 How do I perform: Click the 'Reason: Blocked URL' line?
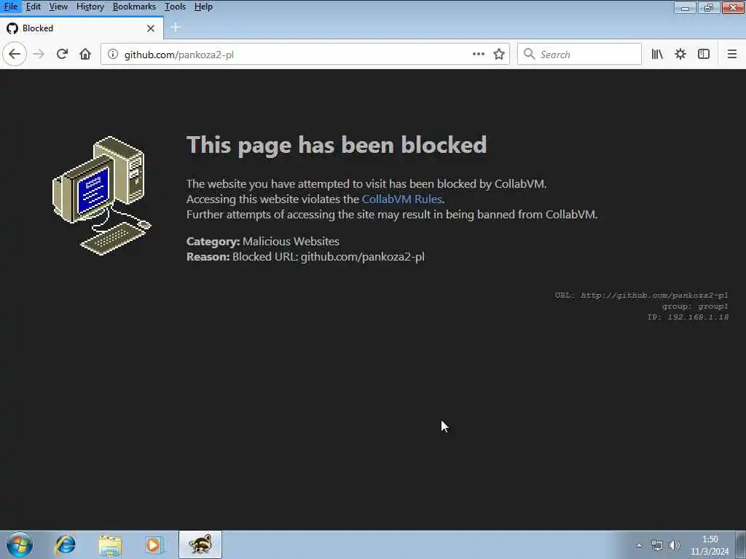coord(305,257)
